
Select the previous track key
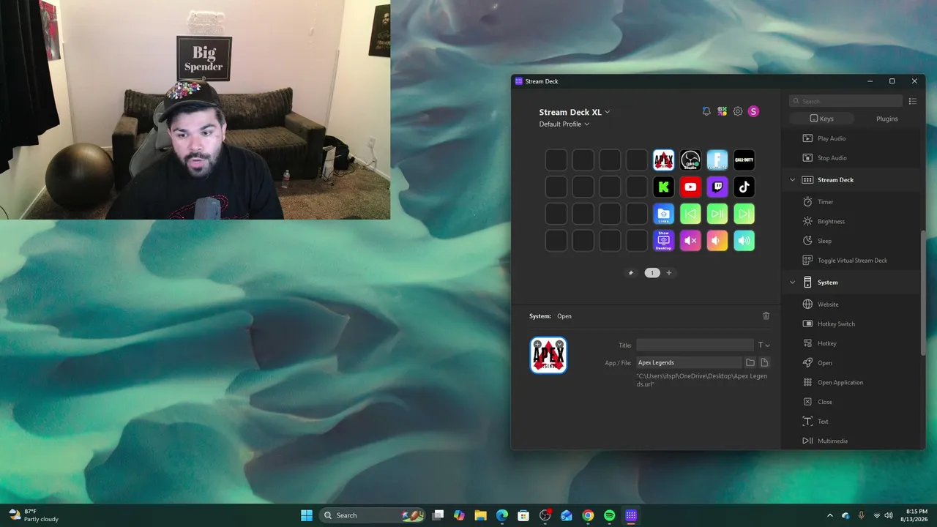690,214
